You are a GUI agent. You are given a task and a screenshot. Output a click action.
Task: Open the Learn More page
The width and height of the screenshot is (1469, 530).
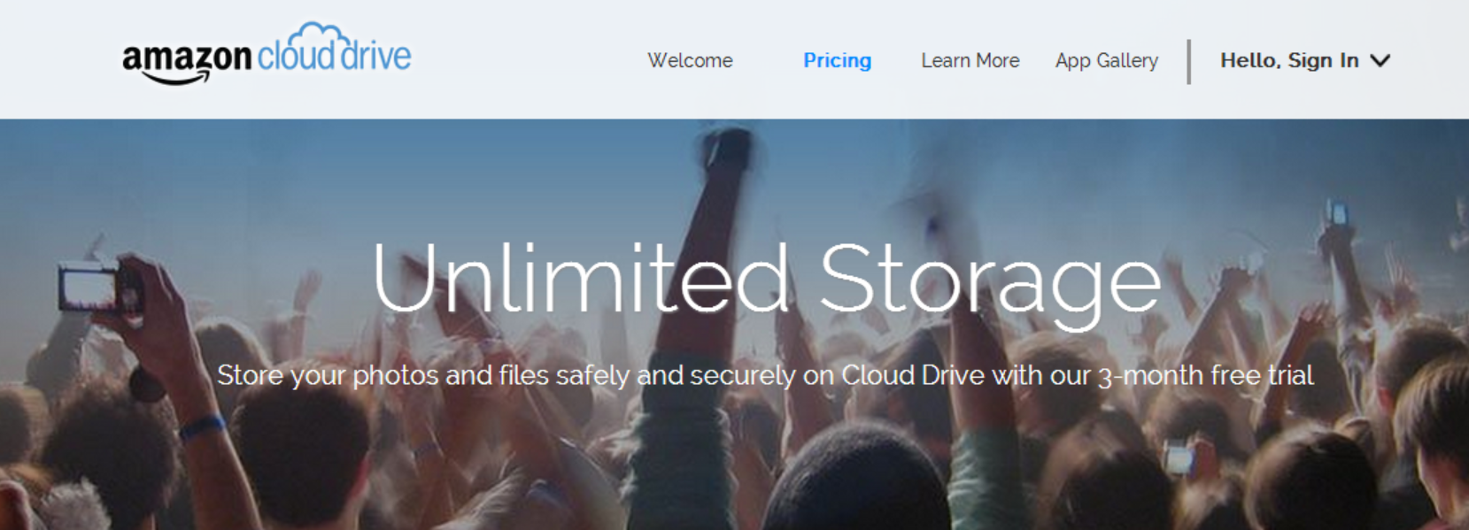click(970, 60)
